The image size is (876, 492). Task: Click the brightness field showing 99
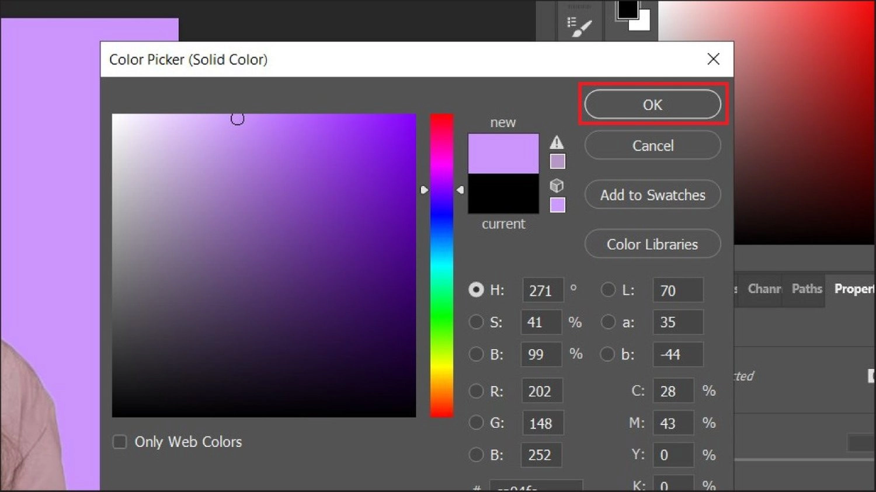pyautogui.click(x=541, y=354)
